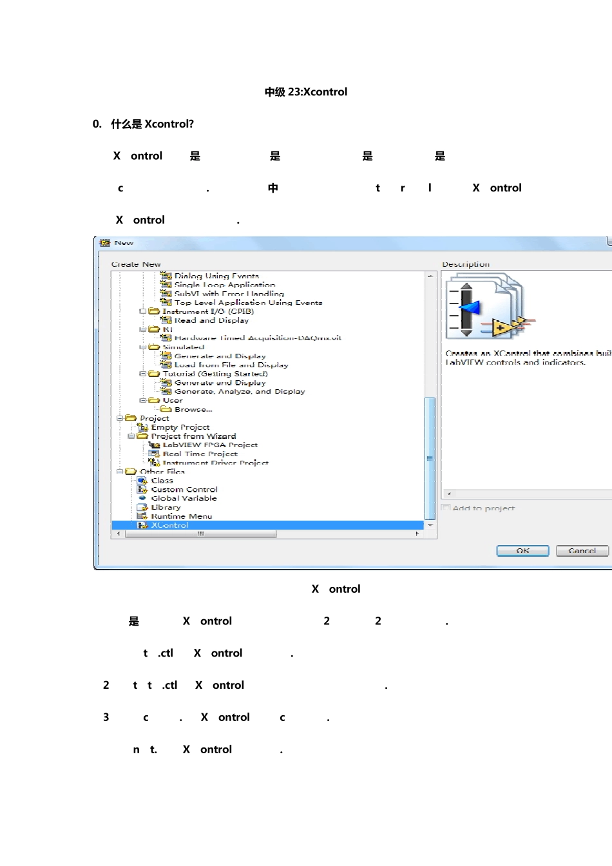Select the Generate and Display entry under Simulated
This screenshot has height=866, width=612.
[220, 356]
